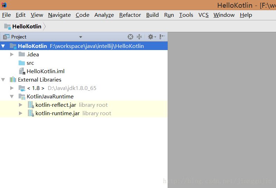Screen dimensions: 276x188
Task: Open the Run menu
Action: [x=169, y=15]
